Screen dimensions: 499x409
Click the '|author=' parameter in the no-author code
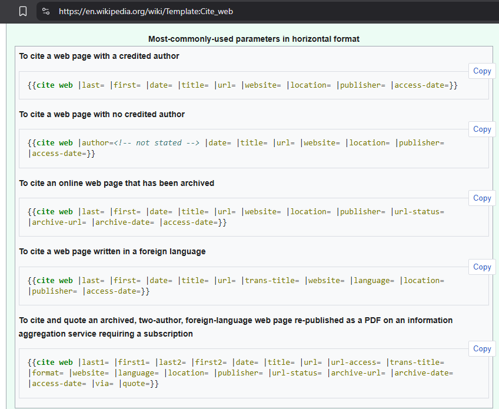pyautogui.click(x=95, y=143)
